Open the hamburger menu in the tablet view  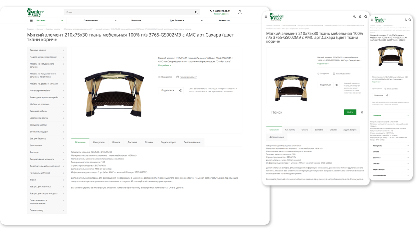[x=266, y=17]
